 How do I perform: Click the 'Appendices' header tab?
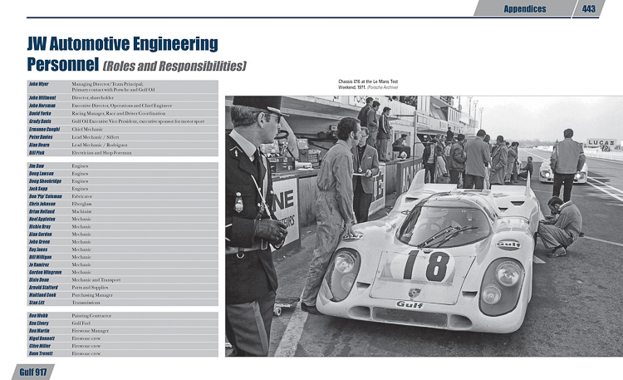pyautogui.click(x=524, y=9)
